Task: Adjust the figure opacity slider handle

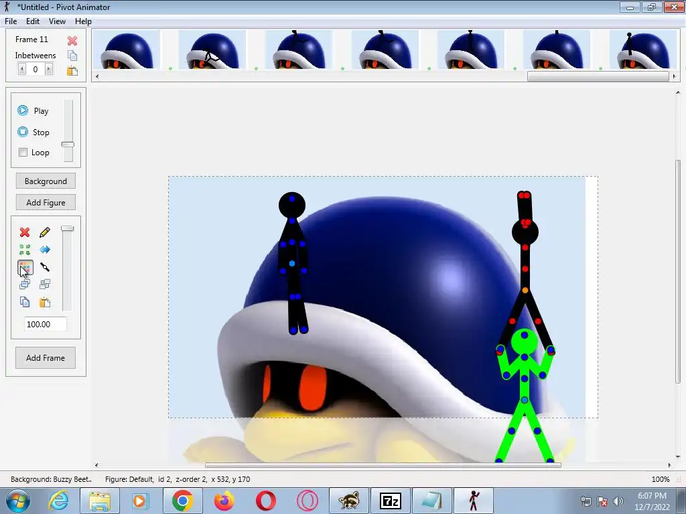Action: (x=68, y=228)
